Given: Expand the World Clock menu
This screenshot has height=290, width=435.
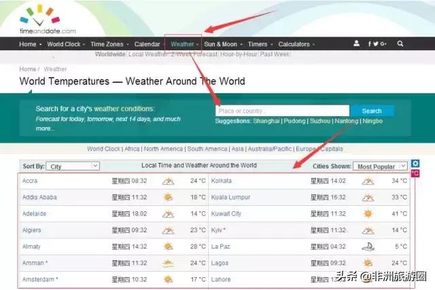Looking at the screenshot, I should coord(66,44).
